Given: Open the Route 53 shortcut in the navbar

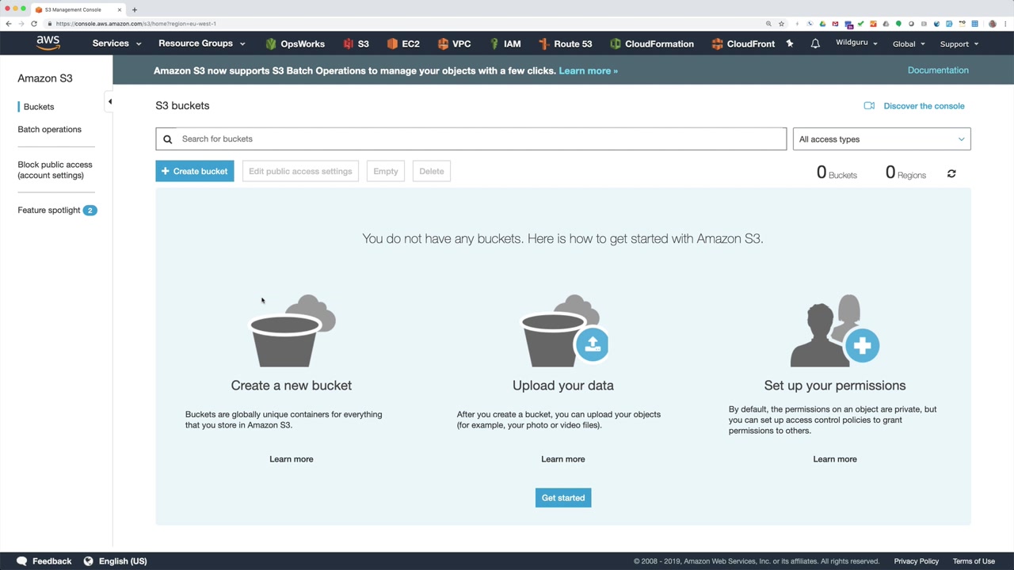Looking at the screenshot, I should [565, 44].
